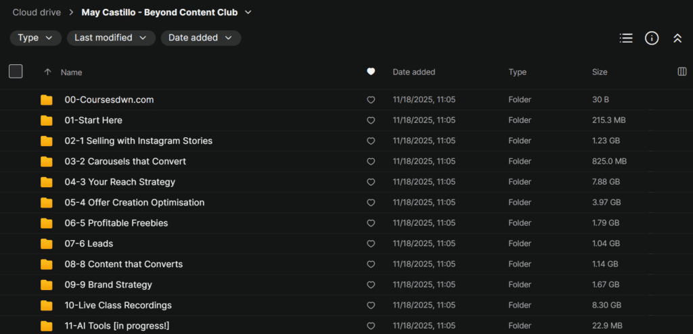Toggle heart for 10-Live Class Recordings
The image size is (693, 334).
coord(371,305)
